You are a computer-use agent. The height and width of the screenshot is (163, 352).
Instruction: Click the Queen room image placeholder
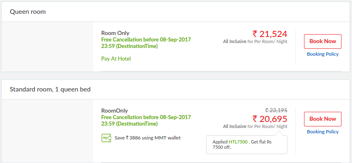tap(48, 47)
